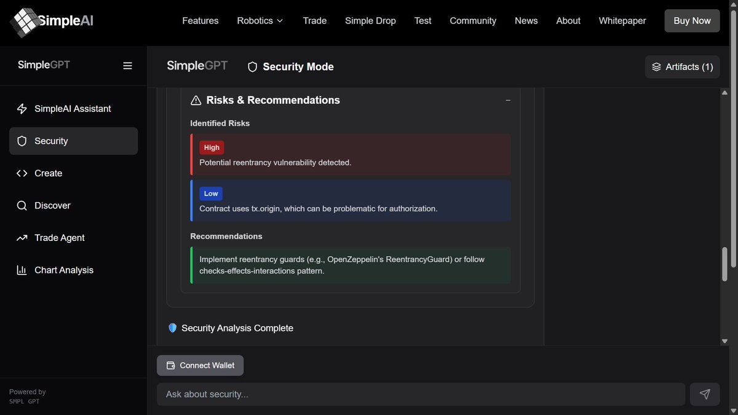Open the Features nav item
The width and height of the screenshot is (738, 415).
click(x=200, y=21)
